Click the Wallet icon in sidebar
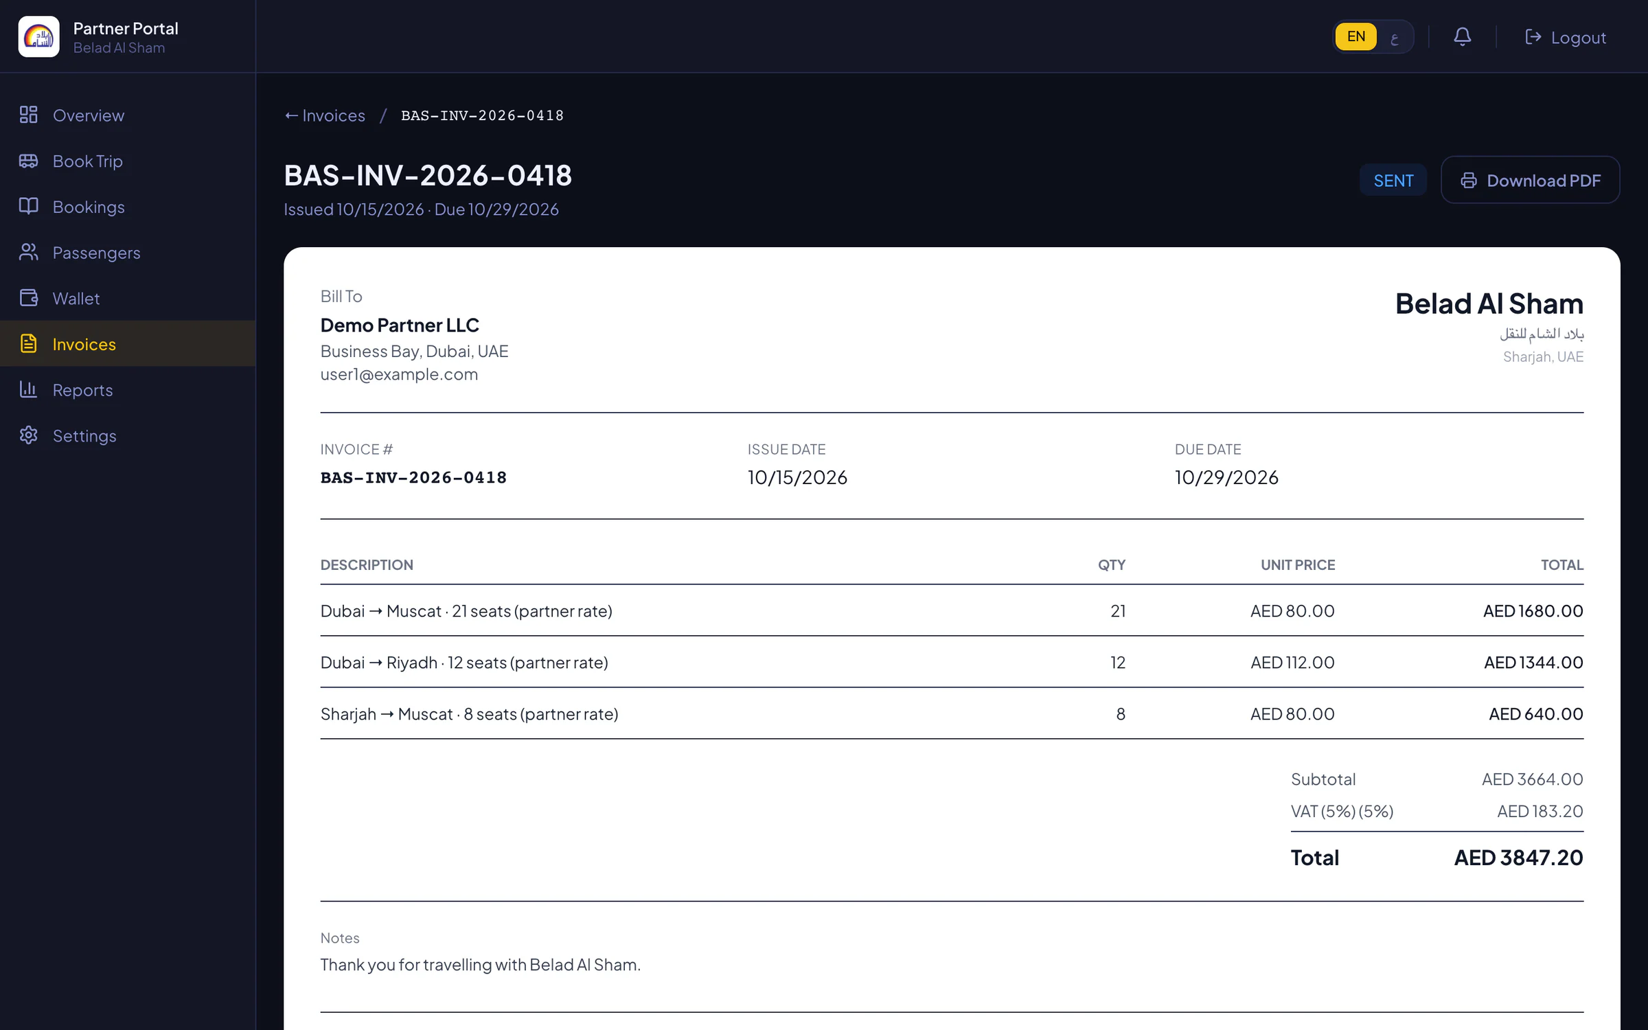 (28, 298)
